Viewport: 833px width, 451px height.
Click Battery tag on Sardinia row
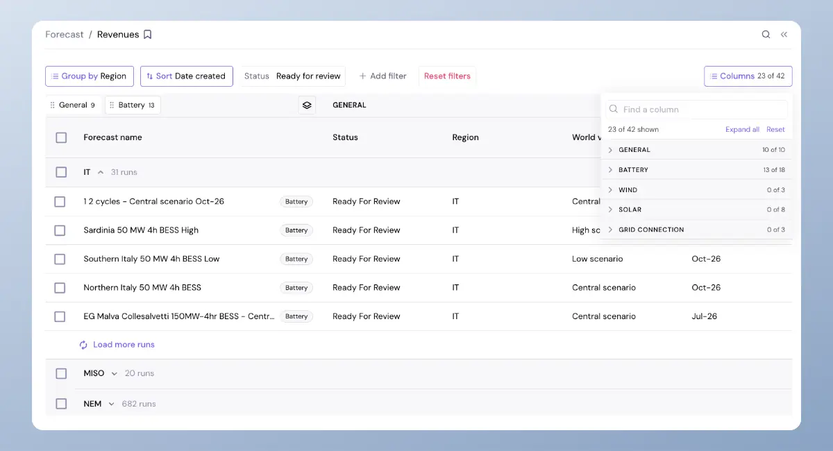(296, 230)
